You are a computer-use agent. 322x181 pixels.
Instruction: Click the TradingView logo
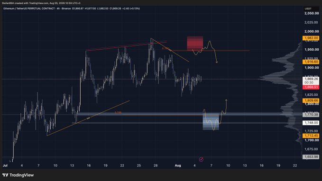(x=18, y=175)
